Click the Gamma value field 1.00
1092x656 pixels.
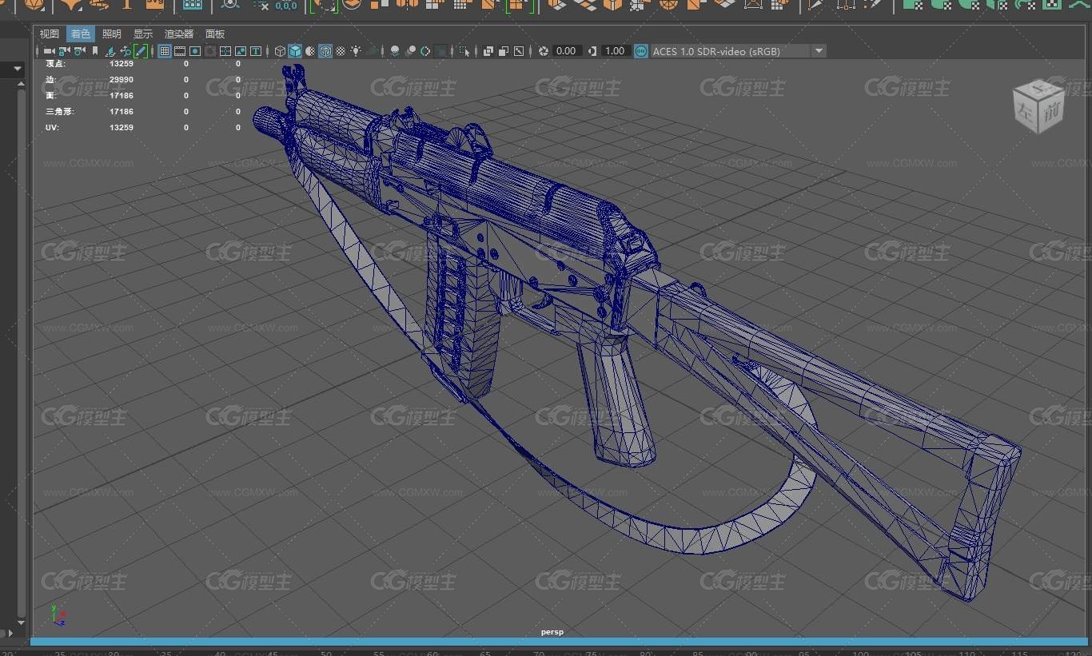click(615, 51)
